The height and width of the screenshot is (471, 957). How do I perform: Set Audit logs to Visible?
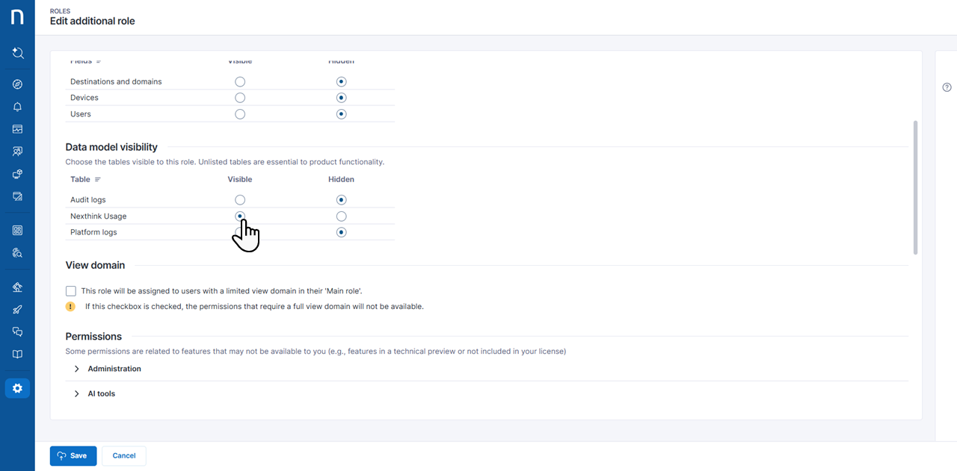[240, 200]
